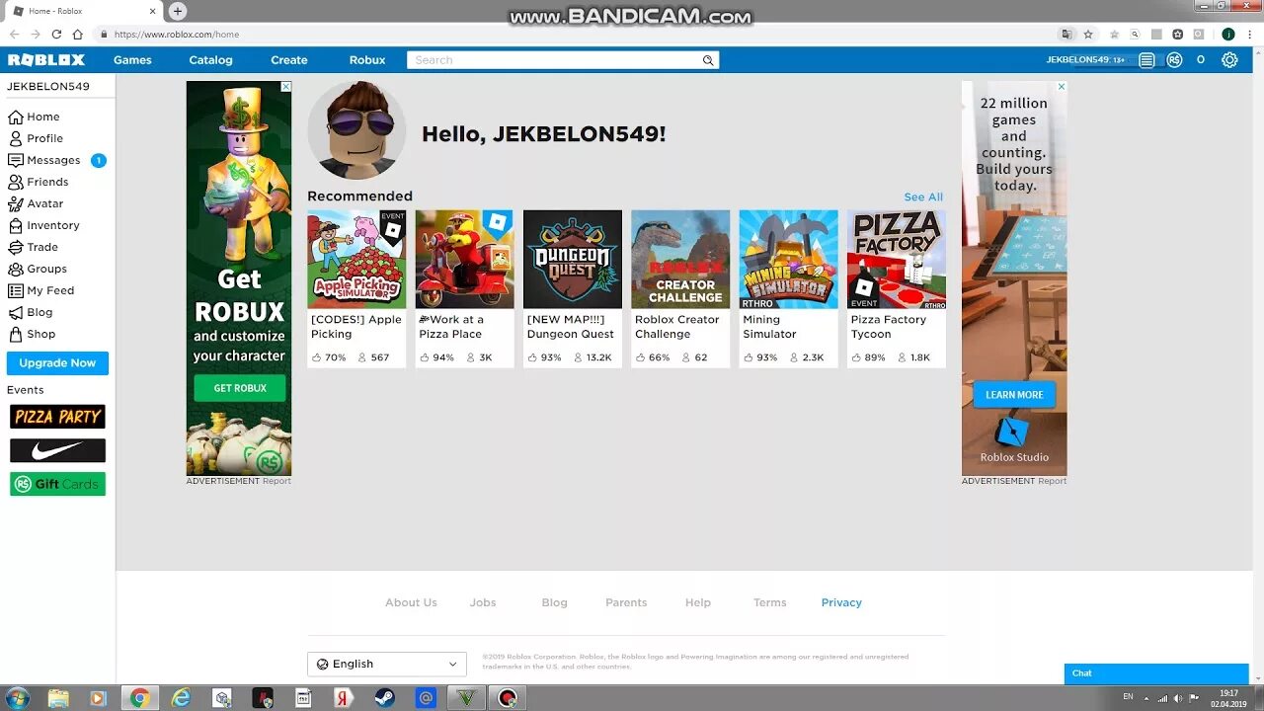Open Inventory in the sidebar
1264x711 pixels.
pos(43,225)
